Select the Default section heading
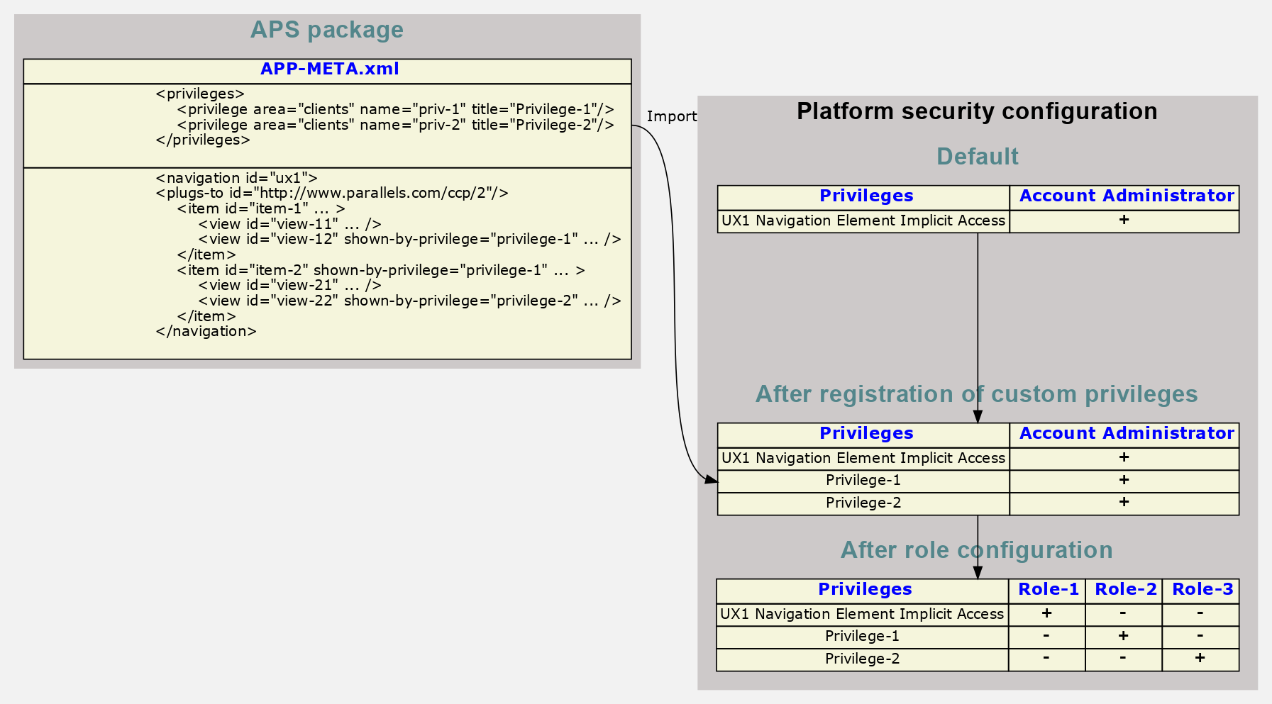This screenshot has width=1272, height=704. click(x=977, y=156)
